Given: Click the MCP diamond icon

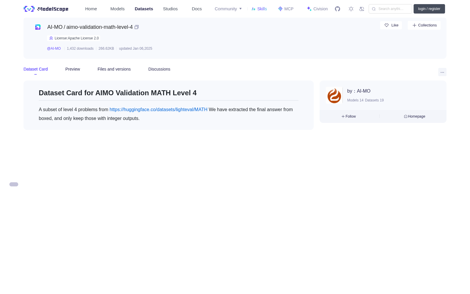Looking at the screenshot, I should tap(280, 9).
